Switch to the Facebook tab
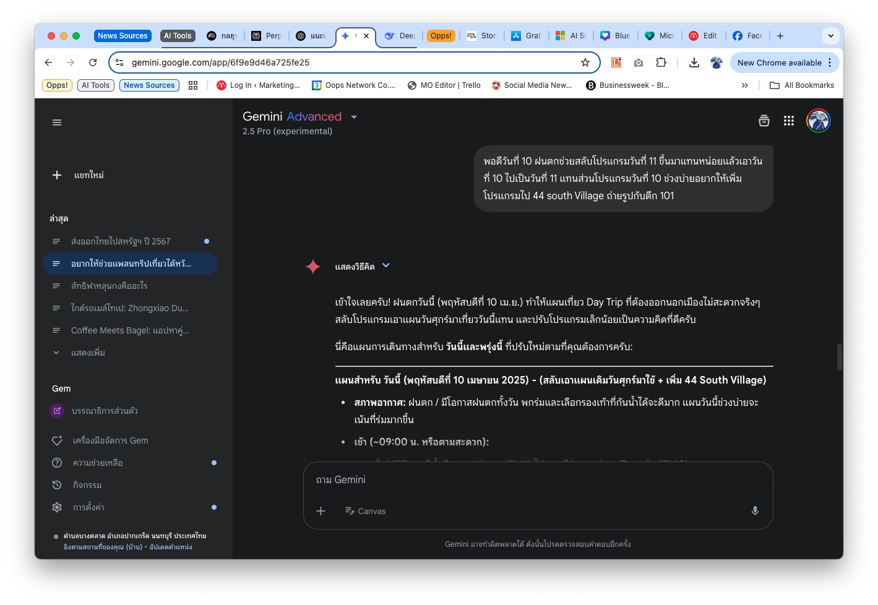The image size is (878, 605). [747, 36]
